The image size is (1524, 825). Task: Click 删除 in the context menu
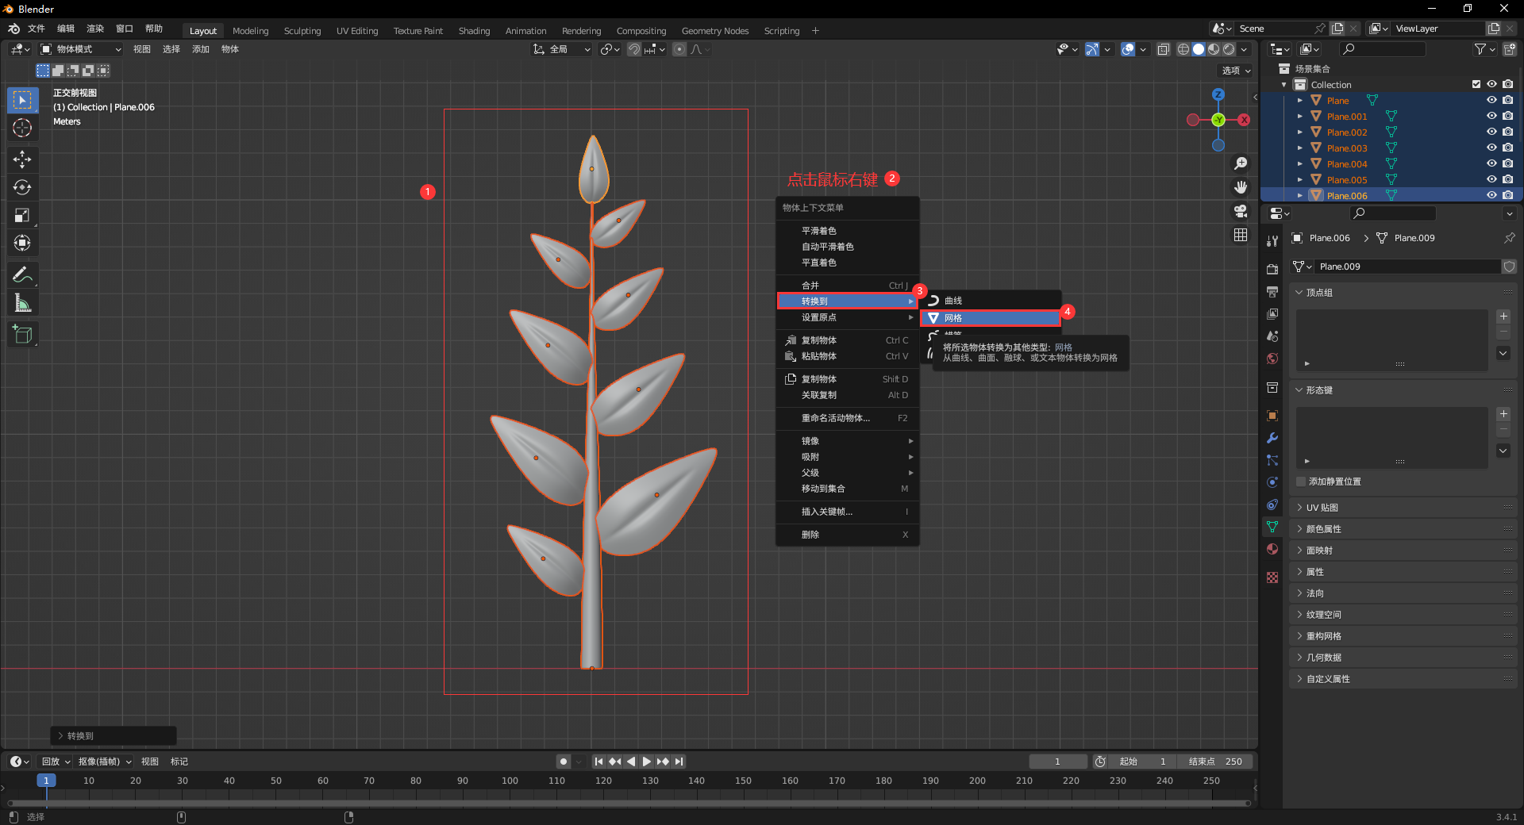click(x=810, y=535)
